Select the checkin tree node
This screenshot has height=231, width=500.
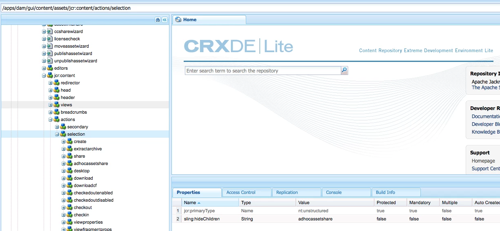click(x=81, y=215)
